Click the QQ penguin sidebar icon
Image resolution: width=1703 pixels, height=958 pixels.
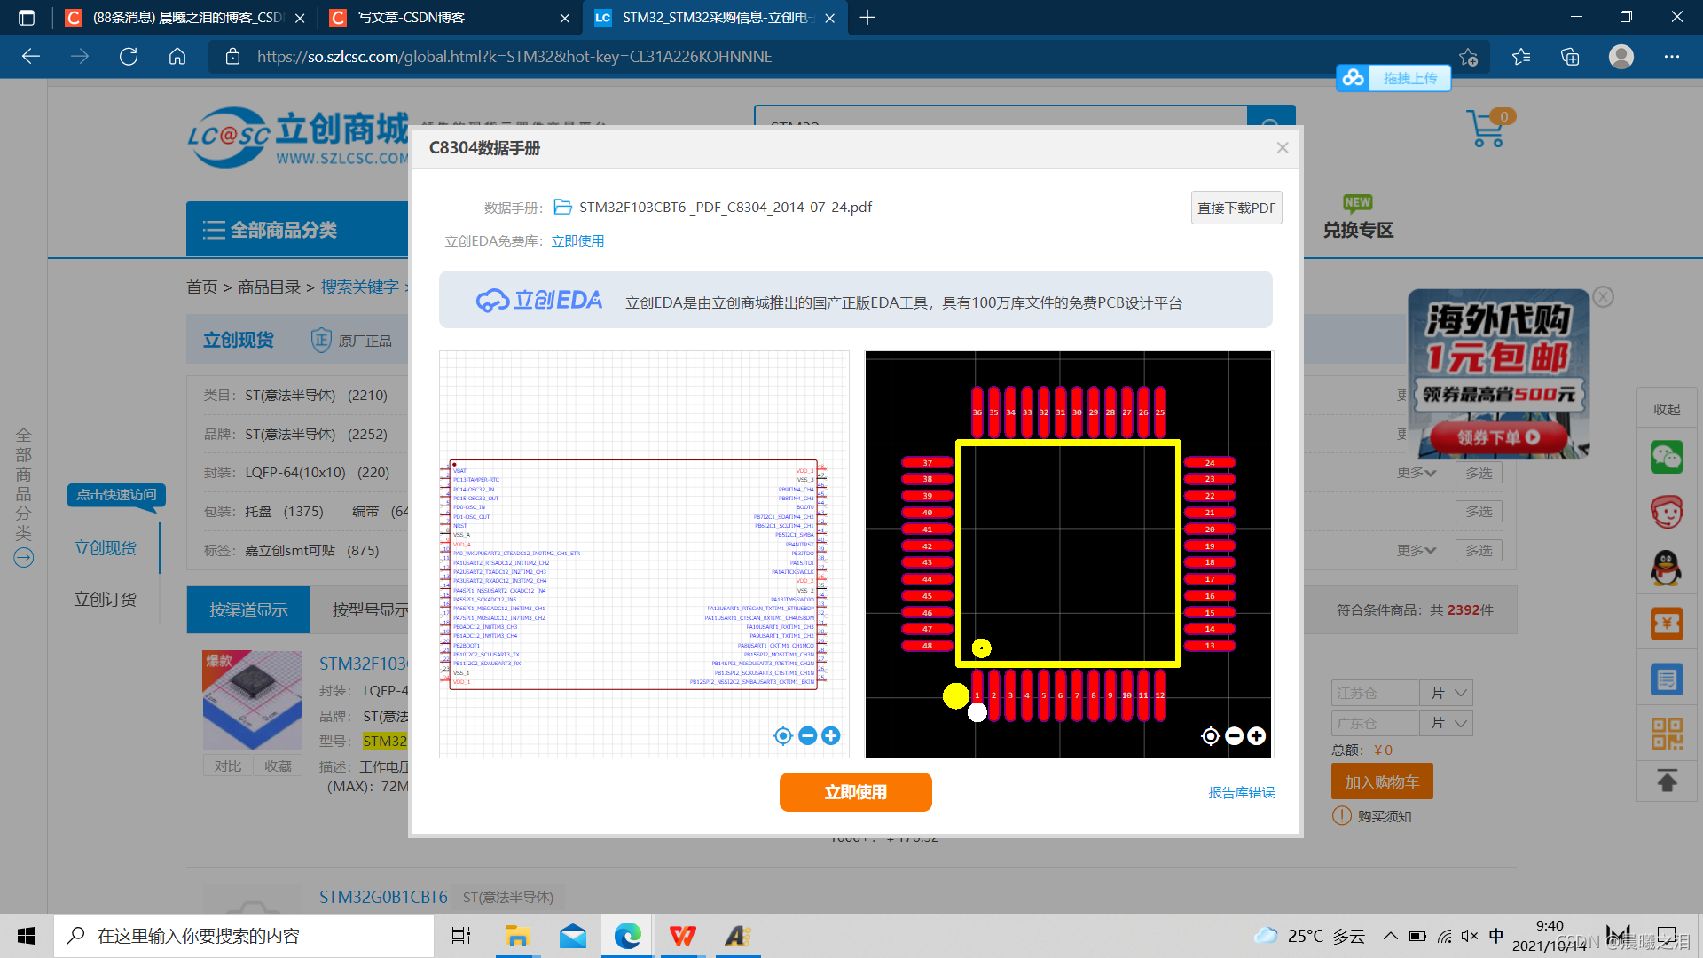1667,568
